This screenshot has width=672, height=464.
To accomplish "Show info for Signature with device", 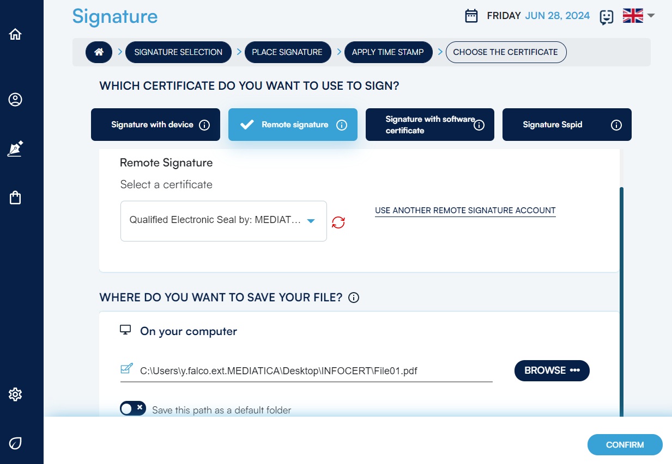I will [x=204, y=125].
